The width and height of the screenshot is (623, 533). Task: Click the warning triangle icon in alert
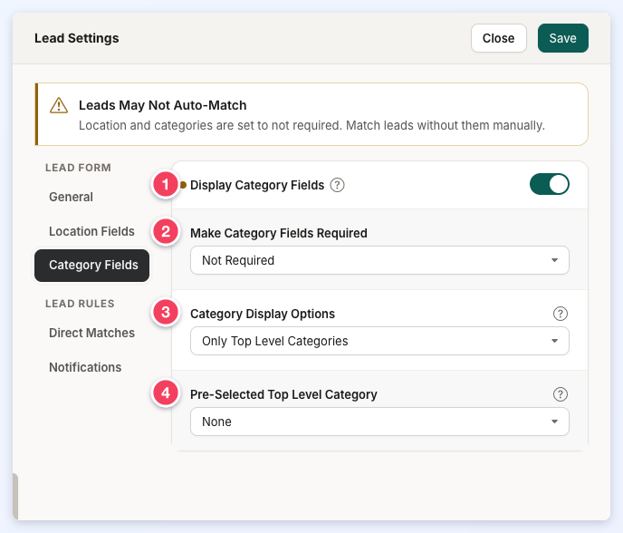coord(59,105)
